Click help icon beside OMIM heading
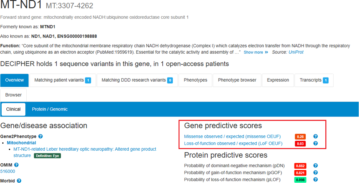The width and height of the screenshot is (359, 183). click(x=16, y=165)
